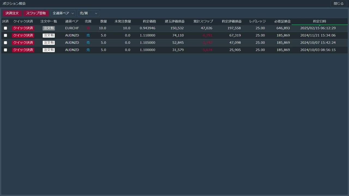Screen dimensions: 349x196
Task: Select the checkbox for the 2024/10/07 AUDNZD position
Action: coord(5,43)
